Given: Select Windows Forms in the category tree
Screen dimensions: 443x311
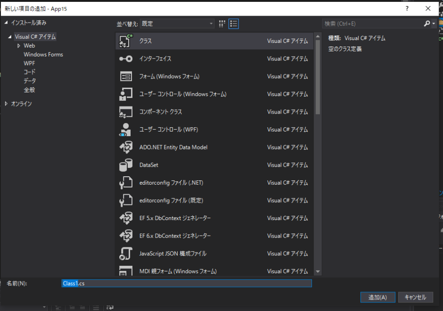Looking at the screenshot, I should pos(43,55).
